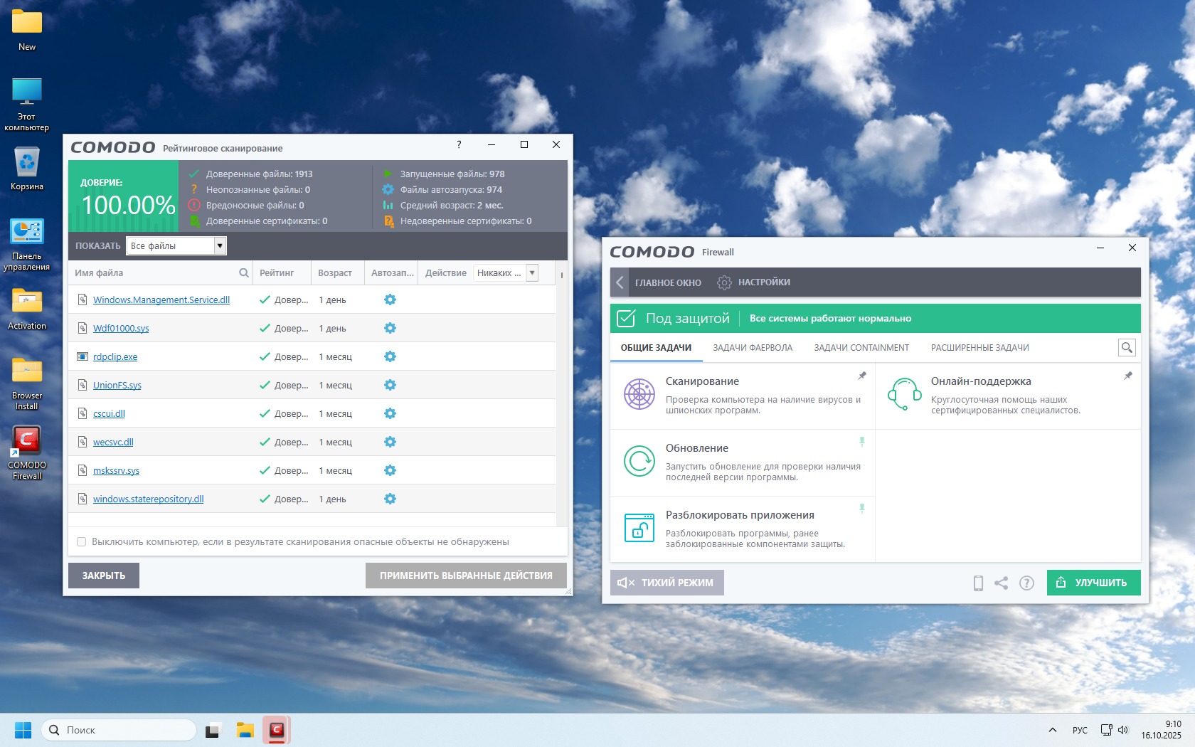
Task: Toggle pin for Сканирование task
Action: [862, 376]
